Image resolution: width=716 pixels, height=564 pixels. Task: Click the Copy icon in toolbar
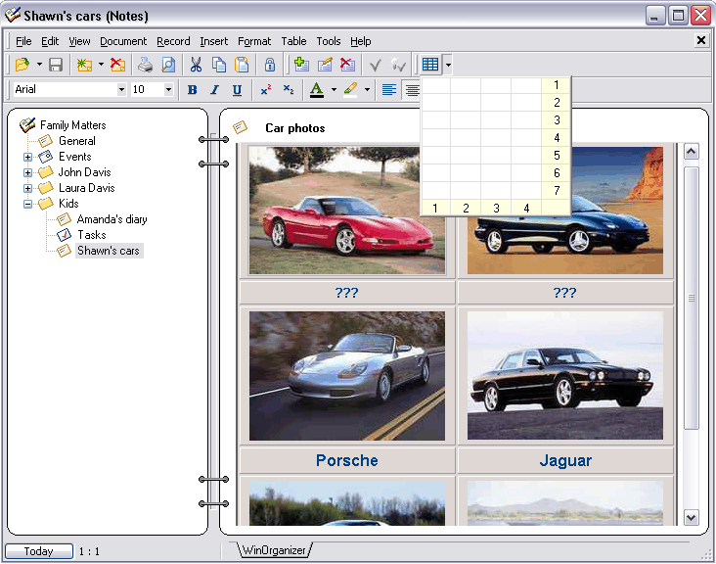[x=219, y=66]
